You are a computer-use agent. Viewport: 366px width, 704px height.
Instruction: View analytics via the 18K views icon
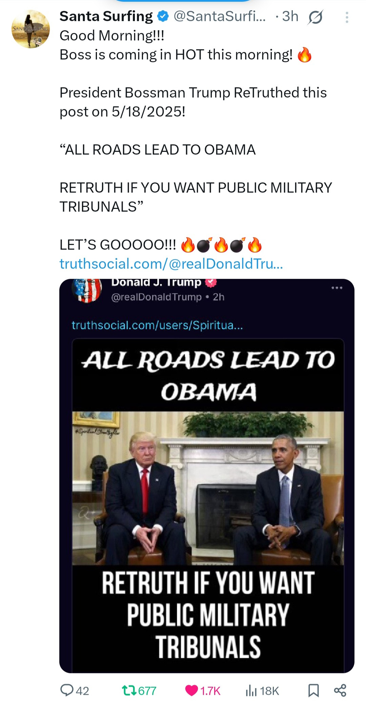[x=262, y=690]
